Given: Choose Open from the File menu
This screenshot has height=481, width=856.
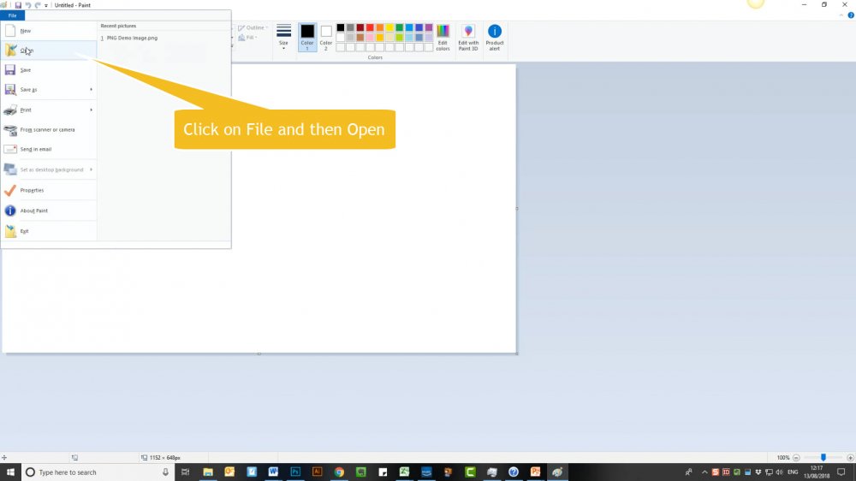Looking at the screenshot, I should (49, 50).
